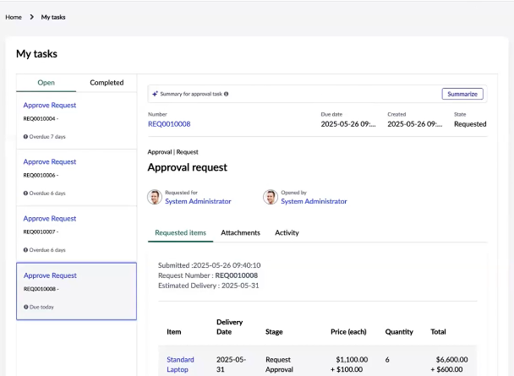The height and width of the screenshot is (376, 514).
Task: Open Approve Request for REQ0010004
Action: [50, 105]
